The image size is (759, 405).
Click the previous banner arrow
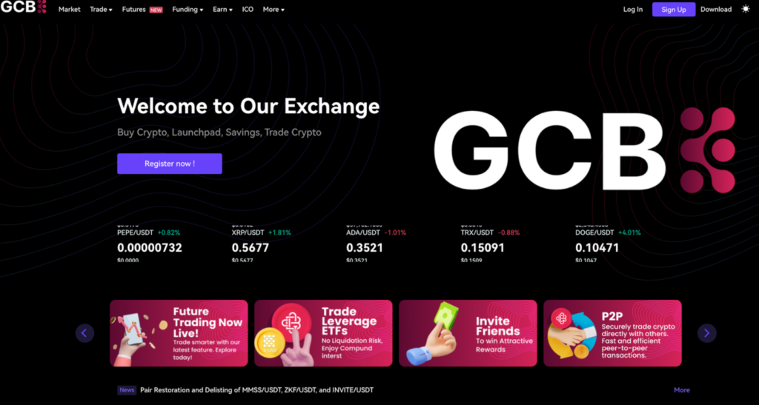(84, 333)
